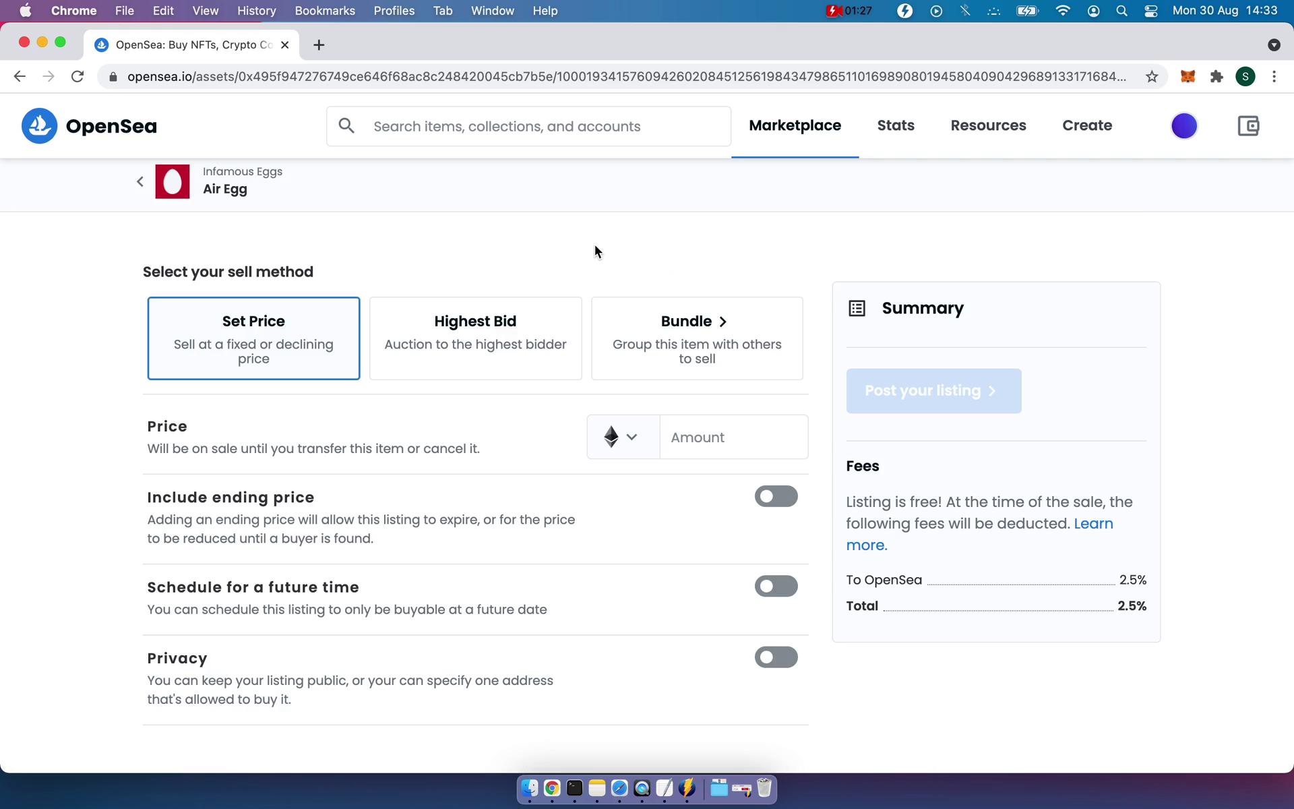Click the Ethereum currency dropdown arrow
Image resolution: width=1294 pixels, height=809 pixels.
[x=631, y=436]
